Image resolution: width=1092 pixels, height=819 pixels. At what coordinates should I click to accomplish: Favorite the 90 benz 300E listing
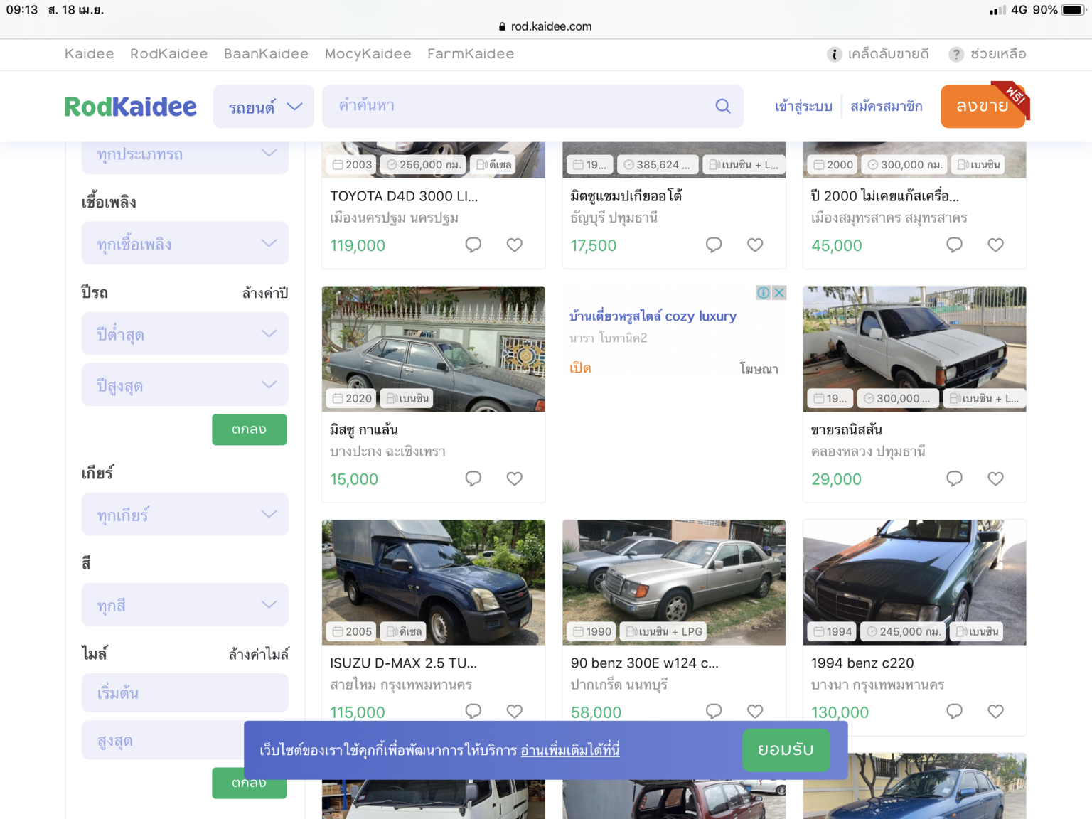(x=755, y=711)
